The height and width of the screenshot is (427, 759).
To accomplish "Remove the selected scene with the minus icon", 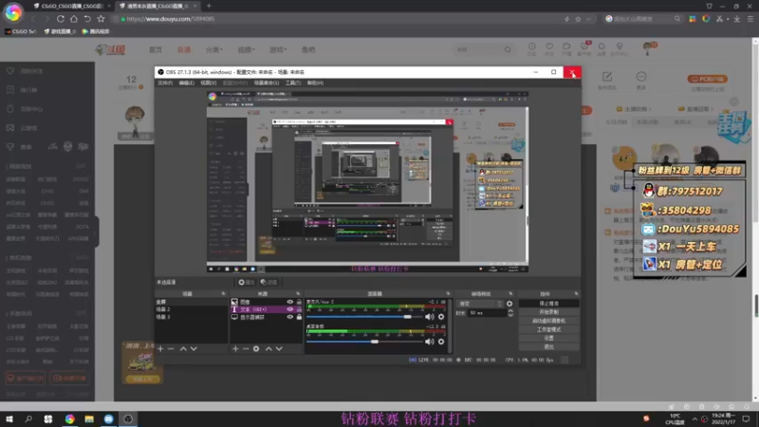I will point(171,348).
